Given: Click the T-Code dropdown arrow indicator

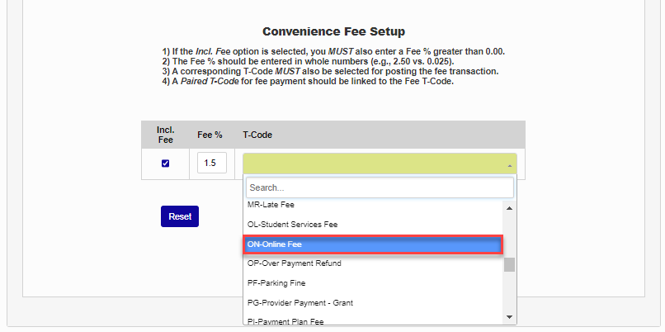Looking at the screenshot, I should click(x=509, y=165).
